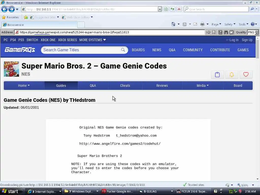Click the Read Mail envelope icon
Viewport: 260px width, 195px height.
coord(195,24)
